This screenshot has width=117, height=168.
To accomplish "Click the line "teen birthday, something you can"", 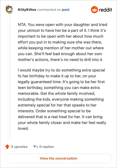I will (x=59, y=87).
